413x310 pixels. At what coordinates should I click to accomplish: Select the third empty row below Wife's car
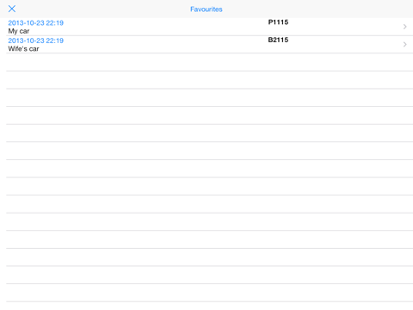pyautogui.click(x=210, y=97)
